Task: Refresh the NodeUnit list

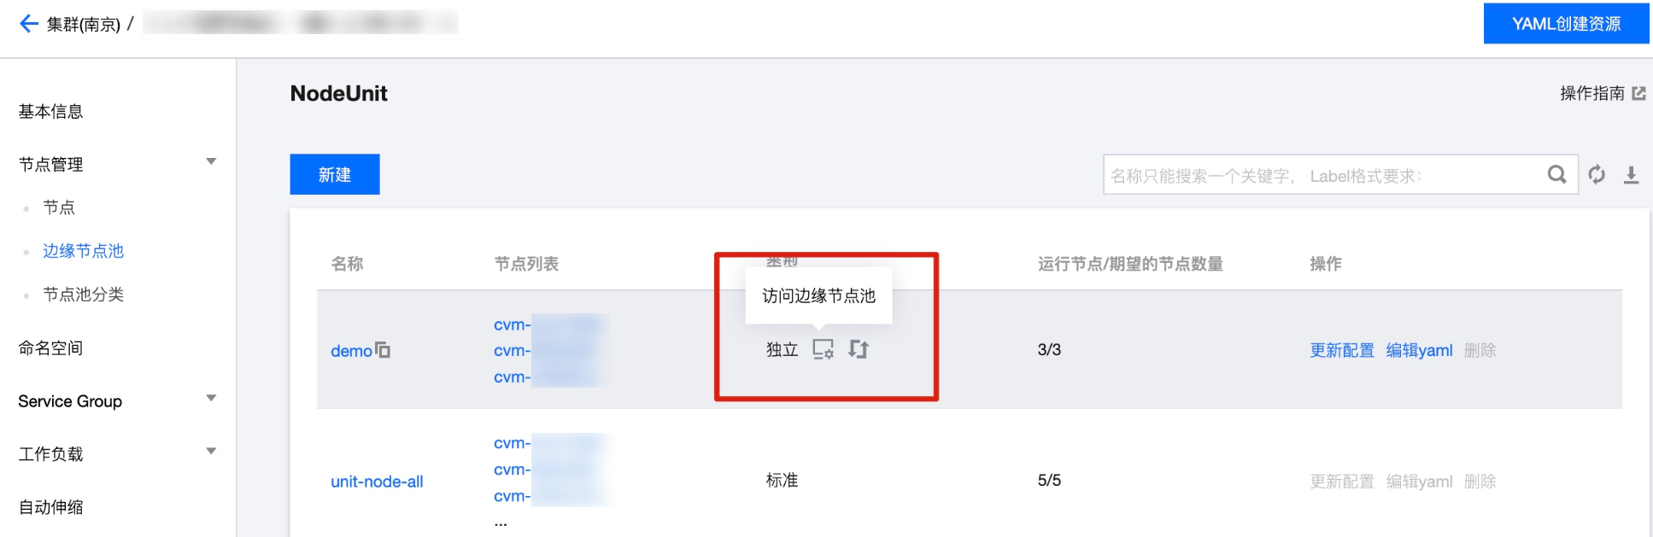Action: [1597, 175]
